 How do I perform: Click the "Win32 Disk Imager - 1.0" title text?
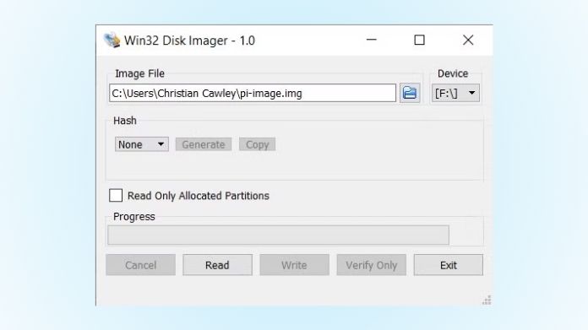click(x=189, y=40)
